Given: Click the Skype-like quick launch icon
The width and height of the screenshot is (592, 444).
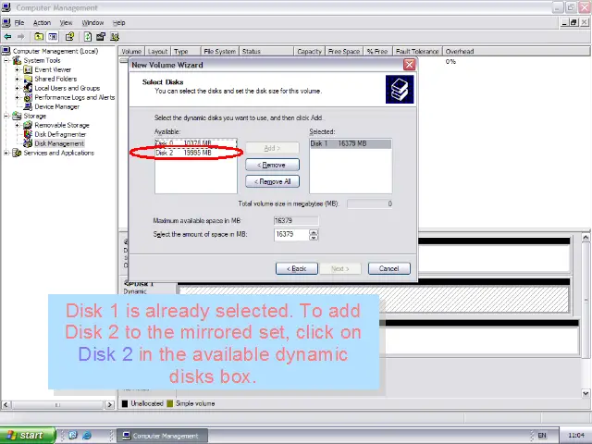Looking at the screenshot, I should point(73,436).
